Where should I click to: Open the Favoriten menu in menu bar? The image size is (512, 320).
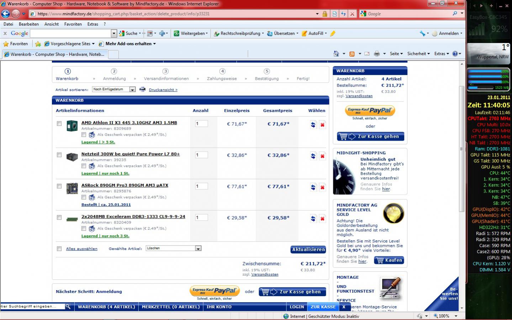tap(73, 24)
